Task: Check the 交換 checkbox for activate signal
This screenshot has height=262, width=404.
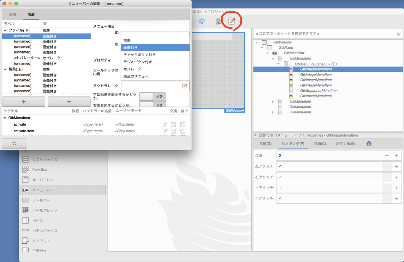Action: click(173, 124)
